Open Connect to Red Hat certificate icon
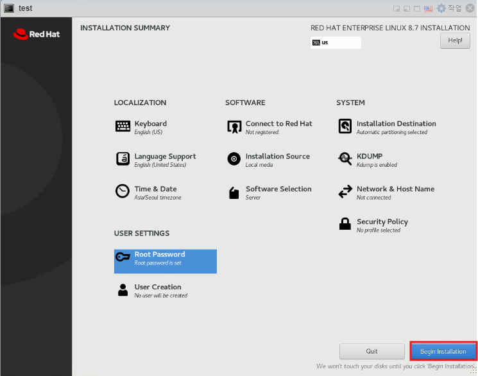 coord(234,126)
